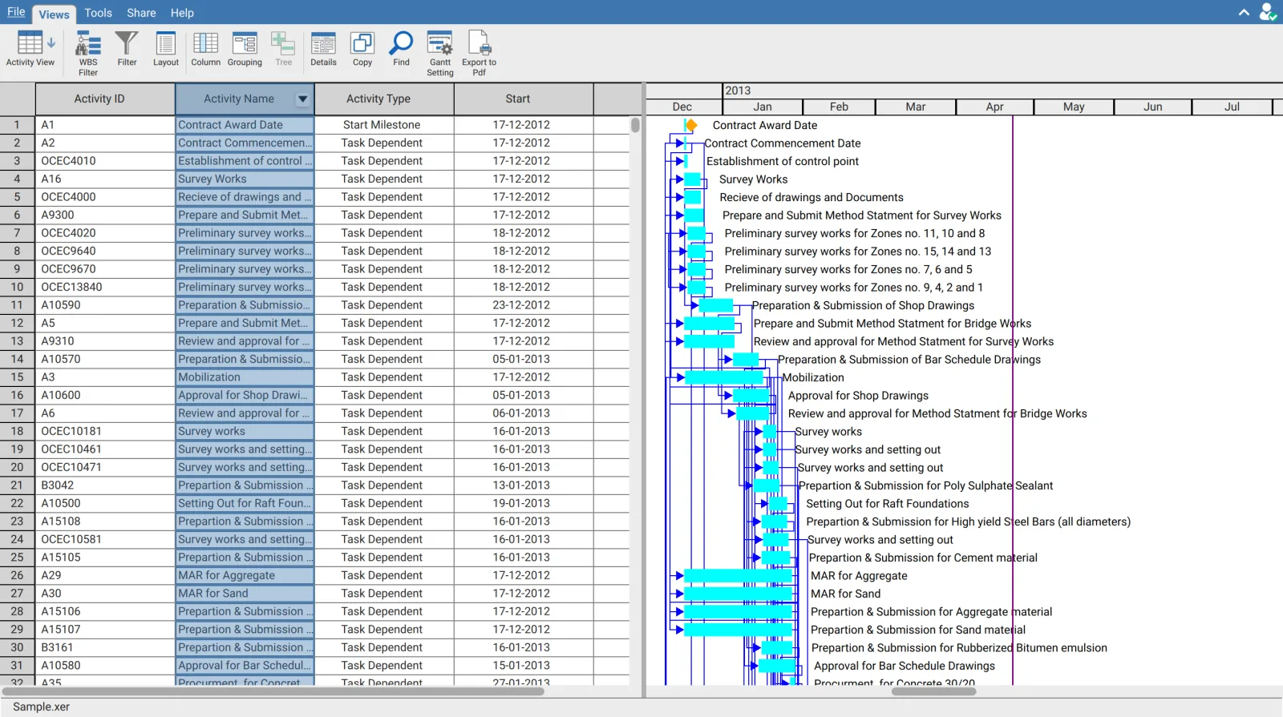Open Gantt Setting
1283x717 pixels.
(x=439, y=53)
